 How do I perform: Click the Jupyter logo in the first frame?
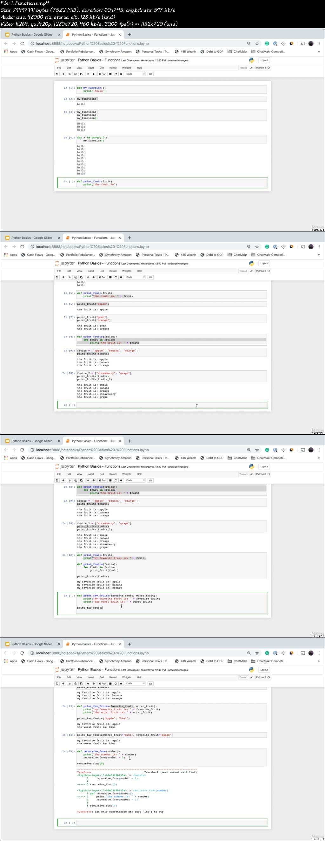coord(65,60)
